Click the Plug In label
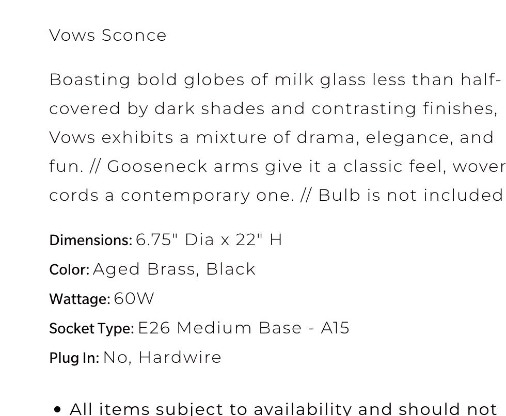506x416 pixels. point(74,358)
